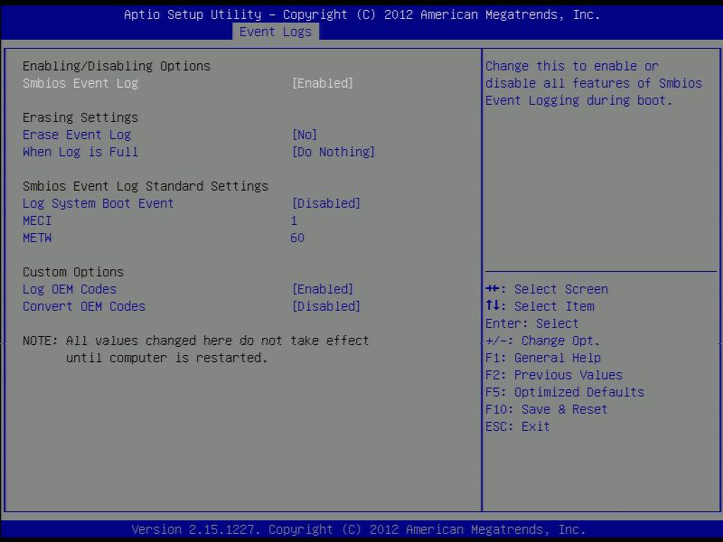Toggle Smbios Event Log Enabled value

pos(323,83)
